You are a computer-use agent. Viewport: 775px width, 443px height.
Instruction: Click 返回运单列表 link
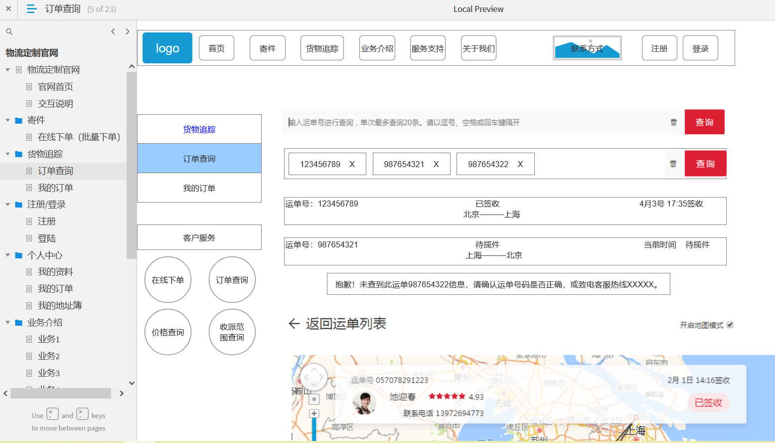point(346,324)
